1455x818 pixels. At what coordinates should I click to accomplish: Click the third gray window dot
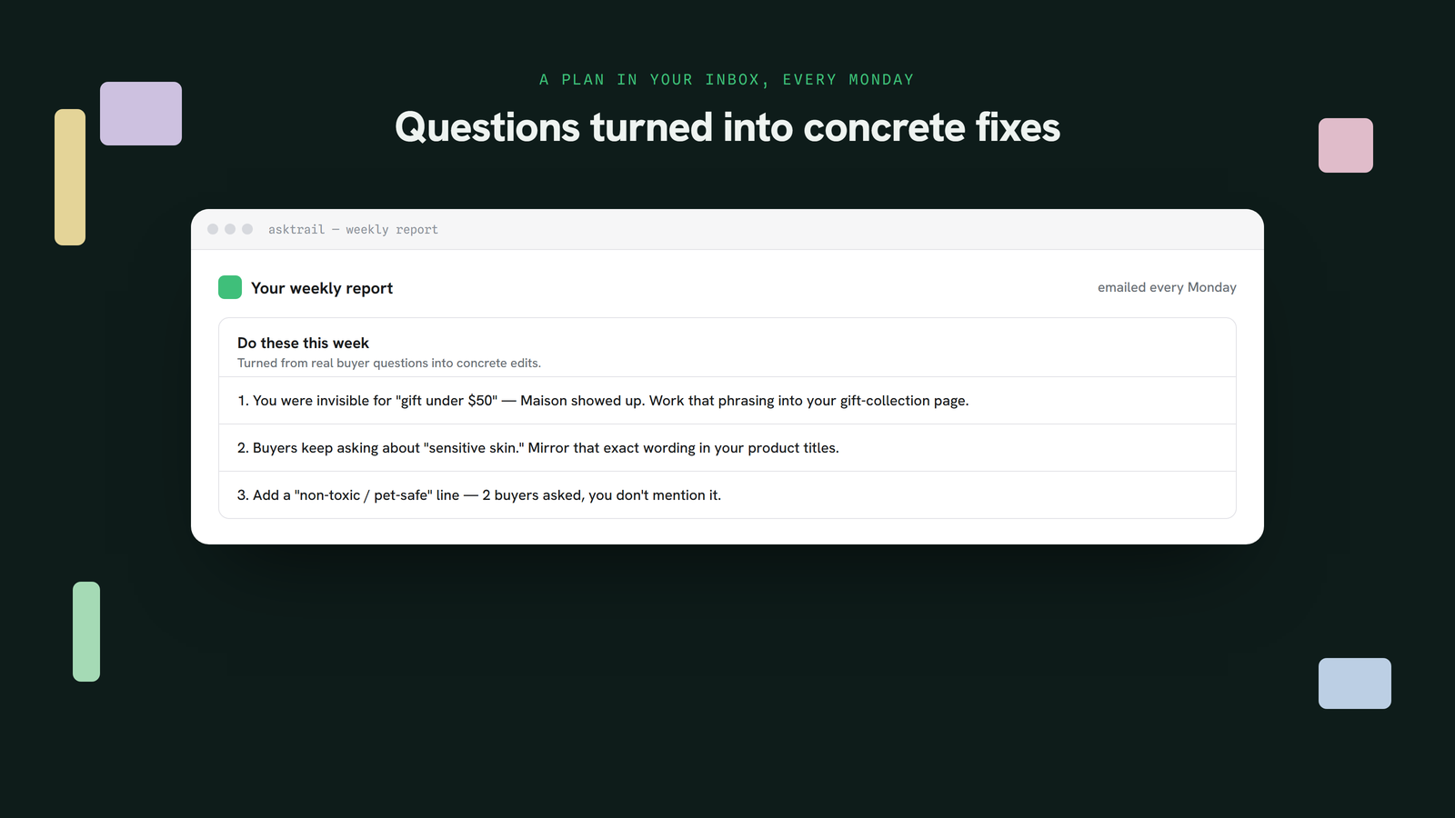pos(247,229)
